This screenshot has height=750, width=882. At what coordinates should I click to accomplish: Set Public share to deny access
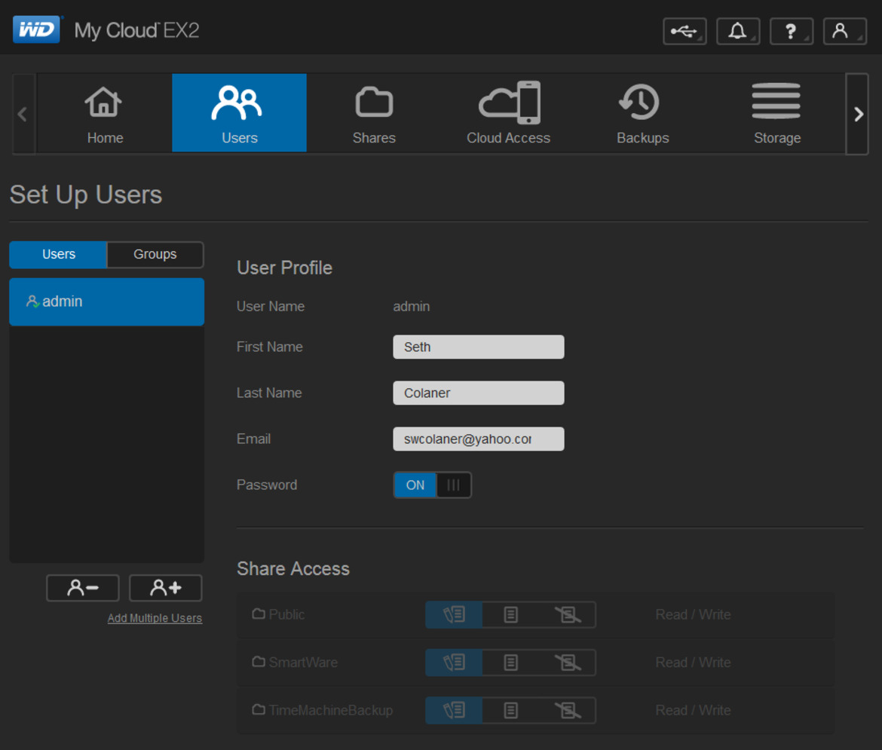568,614
